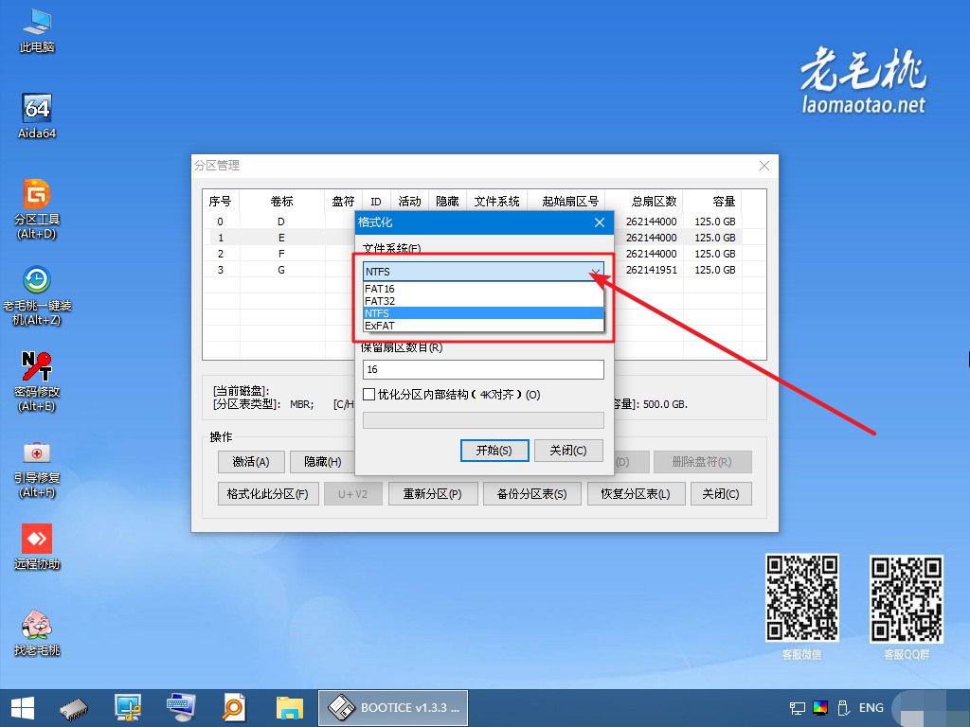Close the 分区管理 window with X
This screenshot has width=970, height=727.
click(764, 166)
